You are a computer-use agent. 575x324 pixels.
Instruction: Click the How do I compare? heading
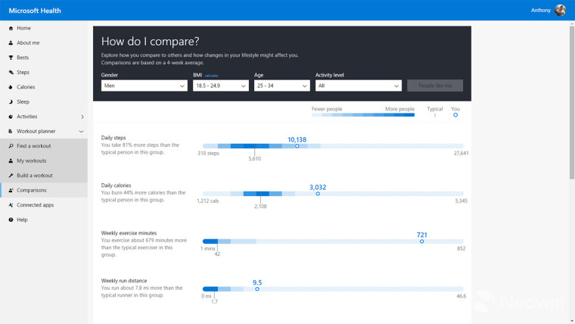pyautogui.click(x=150, y=41)
